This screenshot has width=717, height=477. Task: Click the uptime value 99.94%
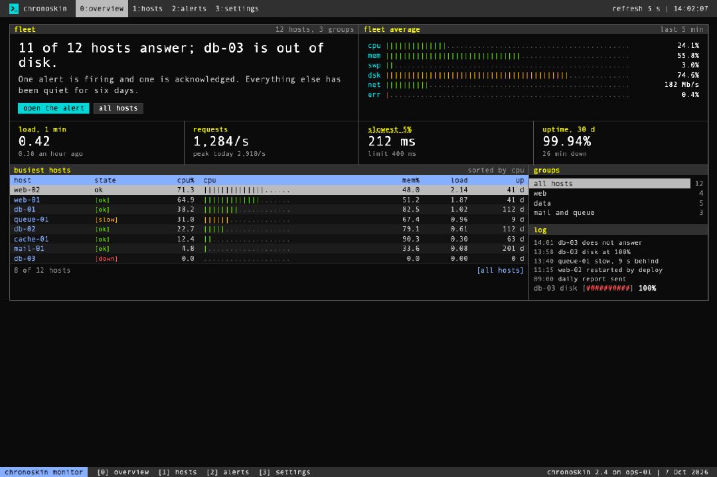pyautogui.click(x=567, y=141)
